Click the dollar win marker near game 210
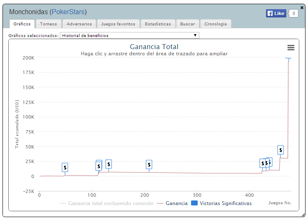The height and width of the screenshot is (220, 308). pyautogui.click(x=149, y=164)
